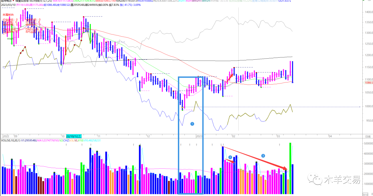This screenshot has height=196, width=373.
Task: Click the MA1:2374776 volume average label
Action: 46,140
